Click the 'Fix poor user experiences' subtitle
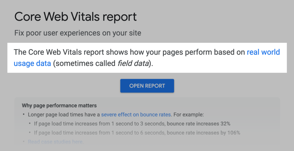Image resolution: width=294 pixels, height=151 pixels. [x=78, y=33]
